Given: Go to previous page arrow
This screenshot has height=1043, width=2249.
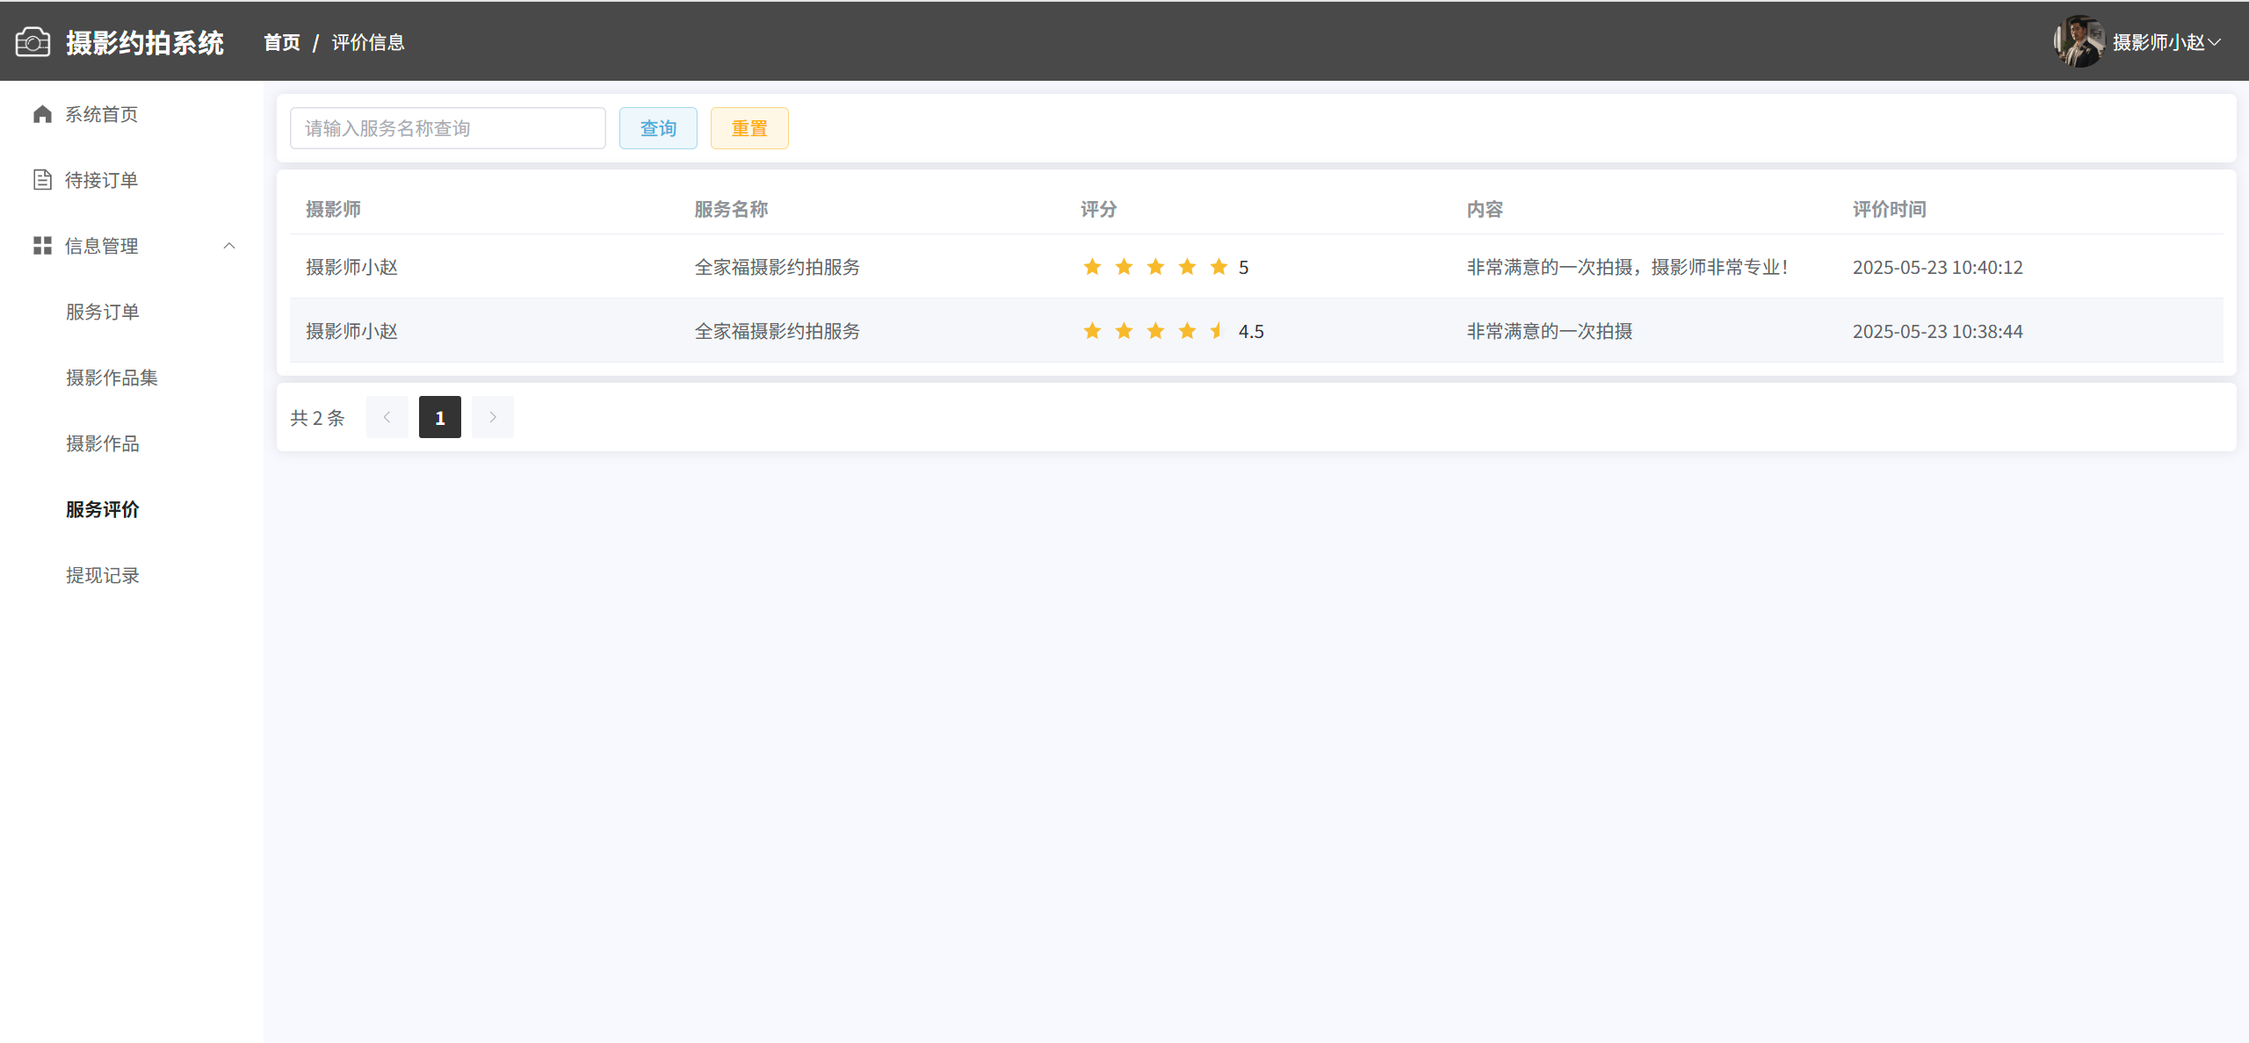Looking at the screenshot, I should click(387, 417).
